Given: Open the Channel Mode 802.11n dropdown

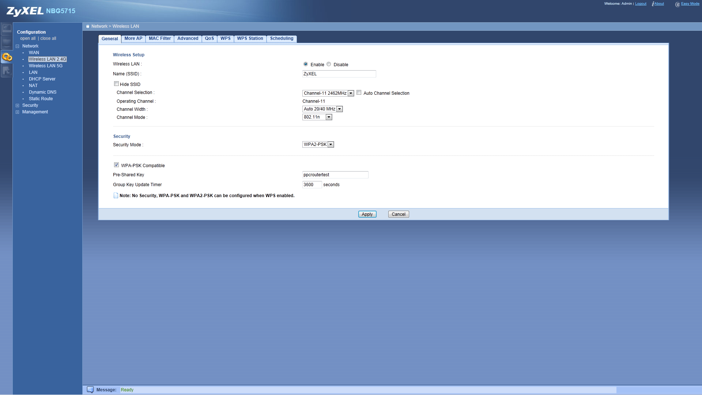Looking at the screenshot, I should (x=317, y=117).
